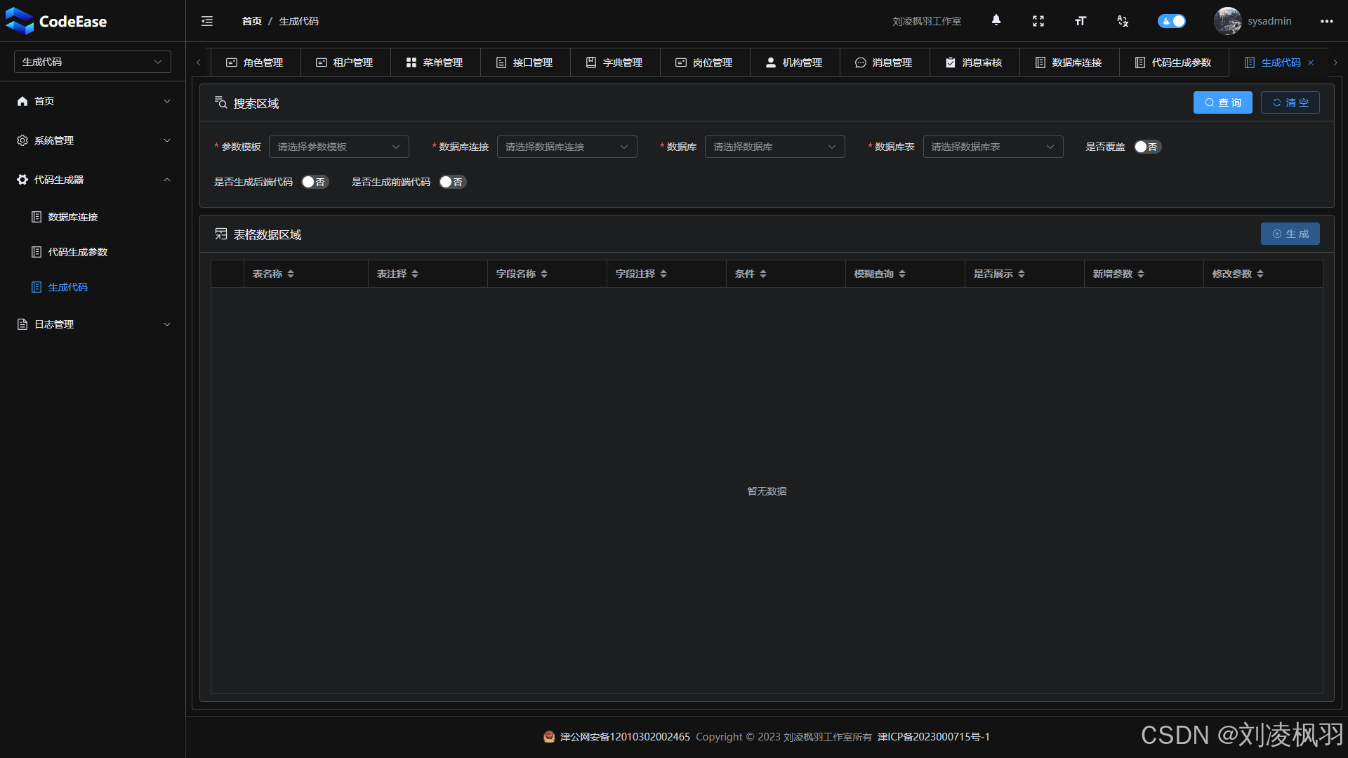Toggle 是否覆盖 switch to 是
Screen dimensions: 1348x758
[x=1147, y=147]
